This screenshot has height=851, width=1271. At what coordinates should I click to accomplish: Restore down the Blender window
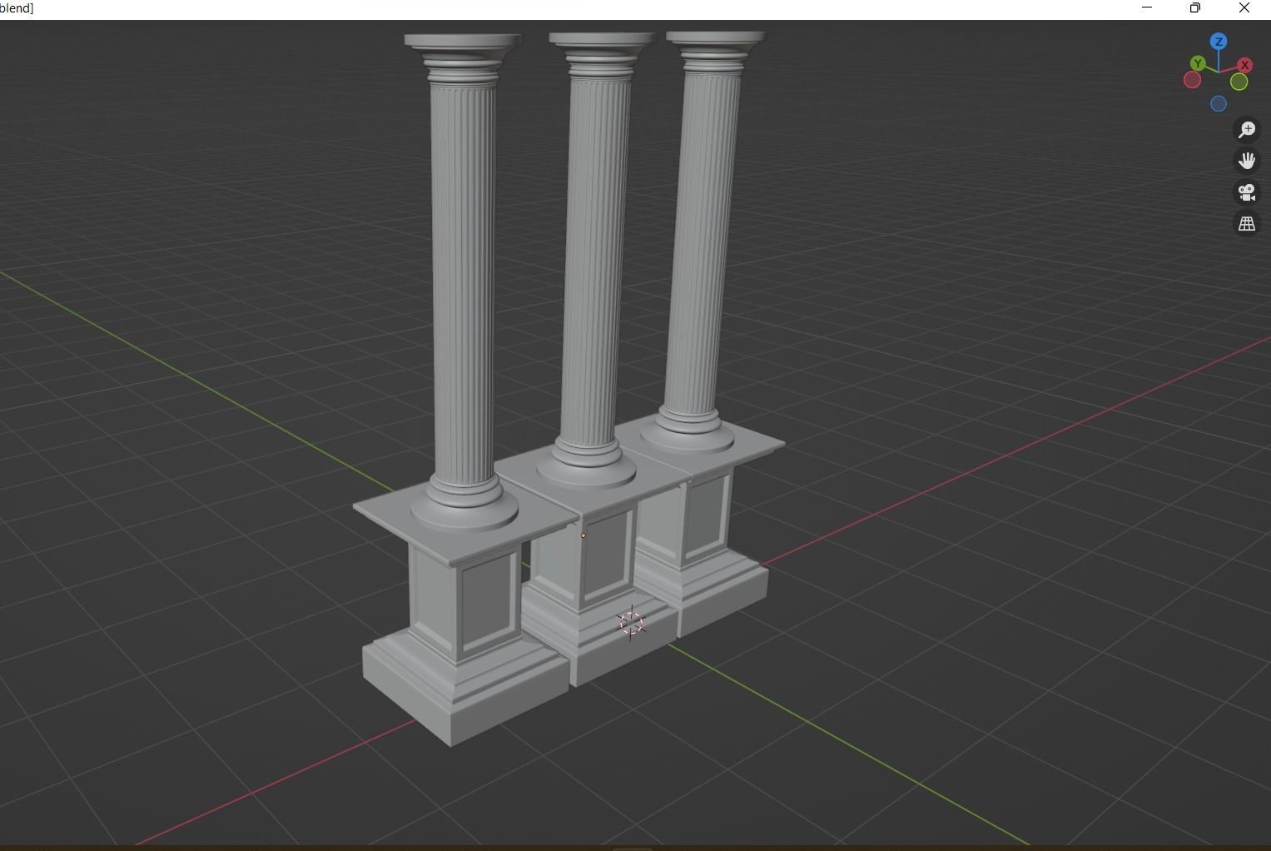(x=1195, y=7)
